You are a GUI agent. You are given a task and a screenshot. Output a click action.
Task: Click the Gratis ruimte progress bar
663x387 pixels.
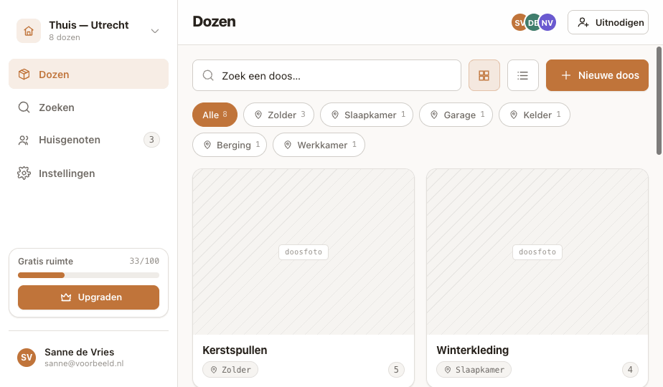(88, 275)
